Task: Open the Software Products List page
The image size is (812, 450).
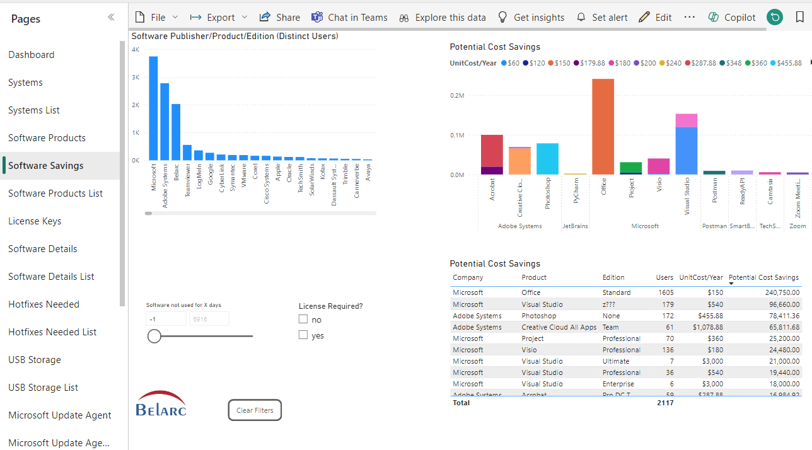Action: [x=55, y=193]
